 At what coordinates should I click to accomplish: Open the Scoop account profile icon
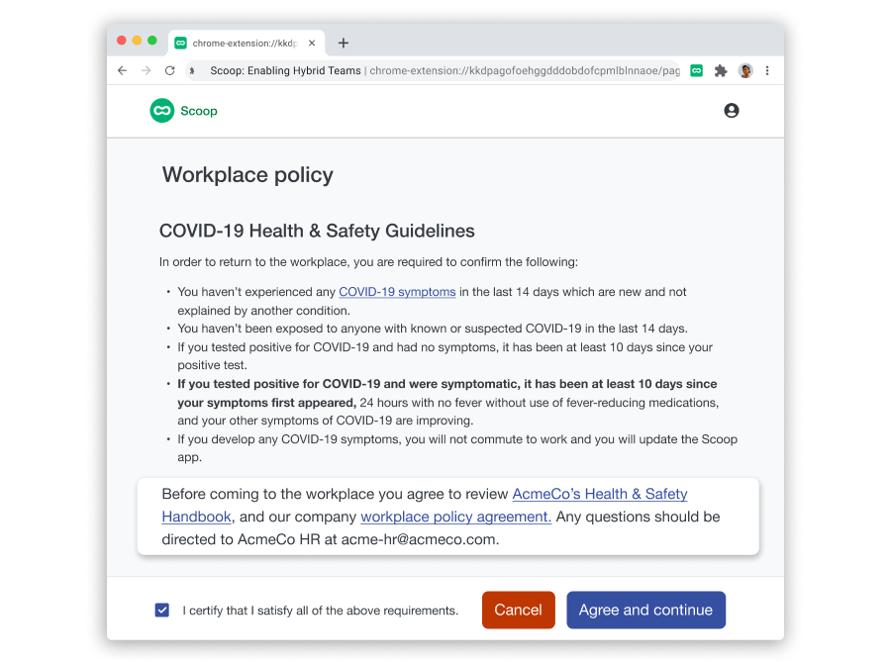coord(732,111)
